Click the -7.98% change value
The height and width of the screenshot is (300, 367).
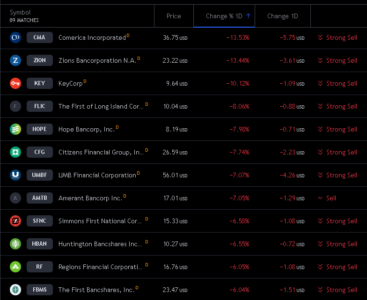240,129
